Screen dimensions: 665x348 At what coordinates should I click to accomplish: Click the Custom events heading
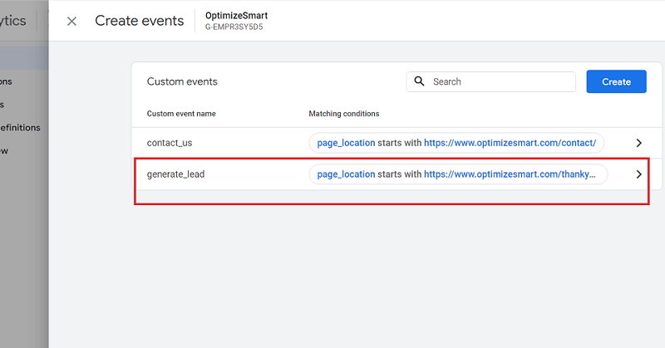tap(182, 81)
